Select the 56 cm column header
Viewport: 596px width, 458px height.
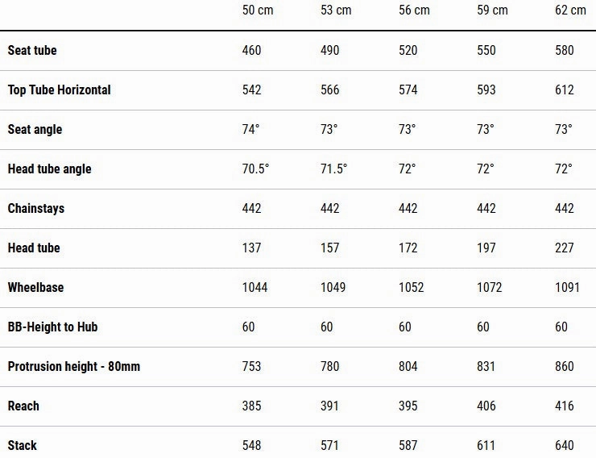click(x=414, y=10)
